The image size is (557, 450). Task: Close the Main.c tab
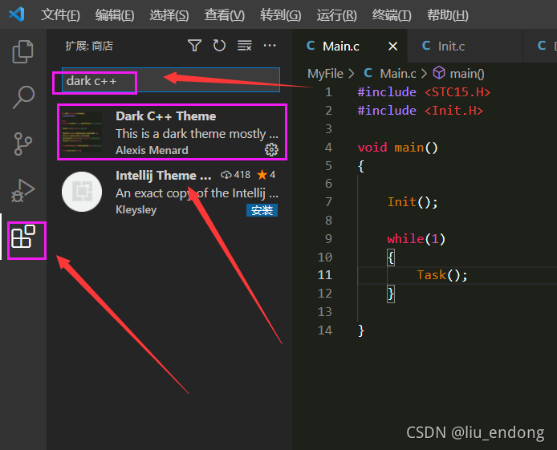point(393,47)
